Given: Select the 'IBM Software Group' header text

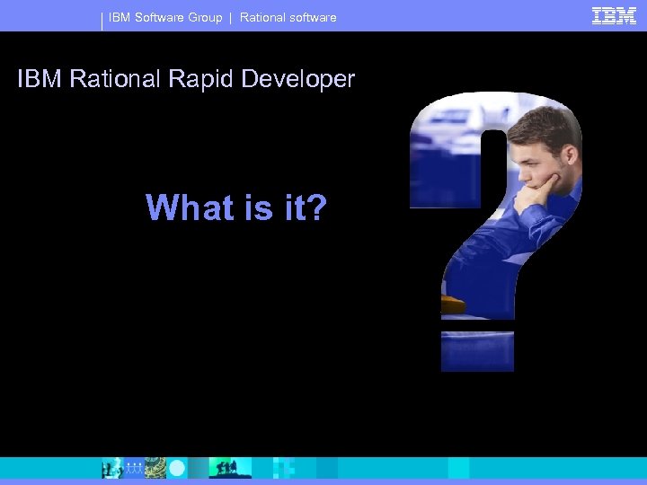Looking at the screenshot, I should [165, 17].
